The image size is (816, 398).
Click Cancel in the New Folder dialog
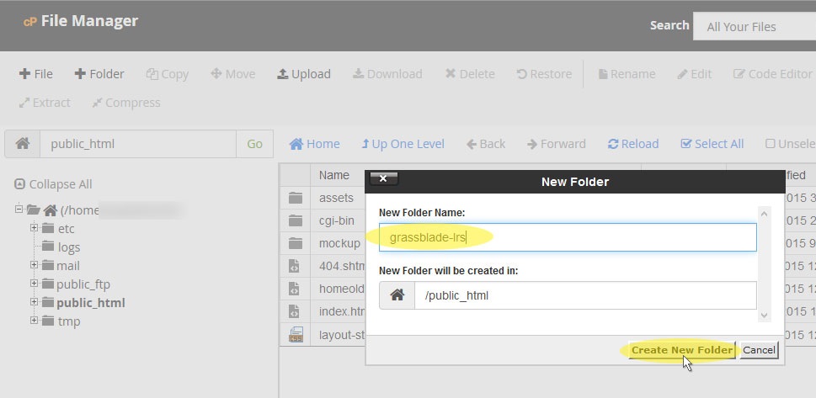coord(759,350)
